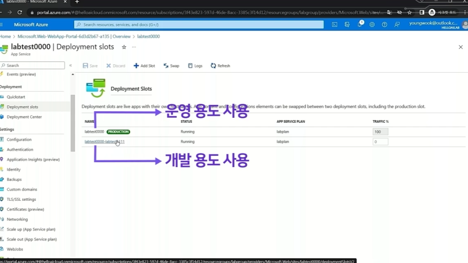Open labtest0000 breadcrumb link

pos(149,36)
